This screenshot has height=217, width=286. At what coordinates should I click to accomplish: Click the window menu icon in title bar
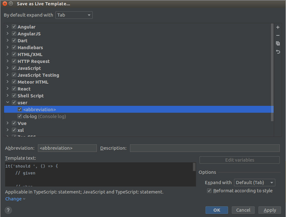point(10,4)
